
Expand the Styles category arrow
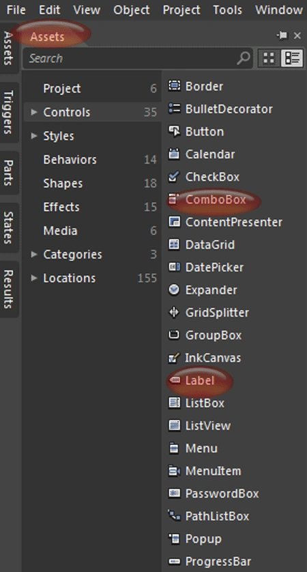[x=34, y=136]
